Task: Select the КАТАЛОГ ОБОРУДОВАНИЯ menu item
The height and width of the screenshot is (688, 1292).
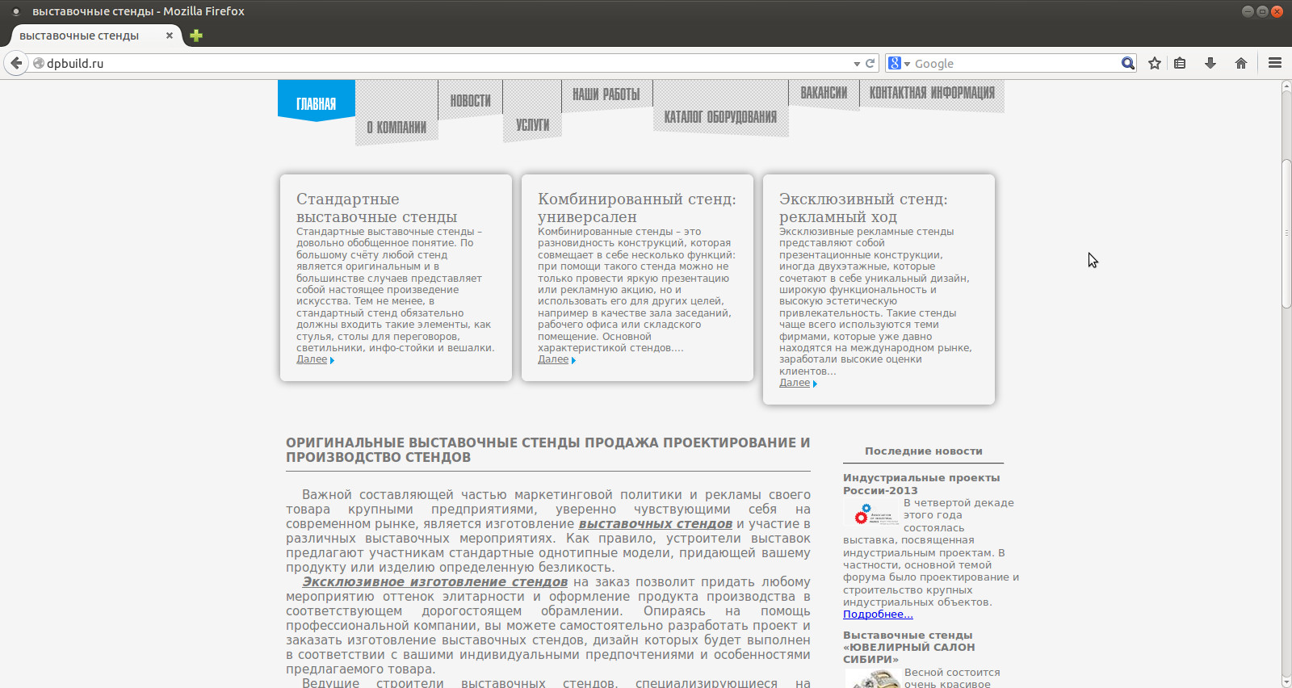Action: point(720,117)
